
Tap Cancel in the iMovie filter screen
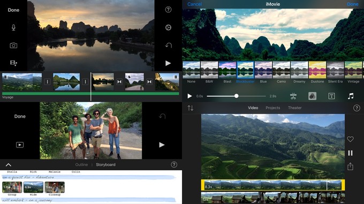coord(194,4)
